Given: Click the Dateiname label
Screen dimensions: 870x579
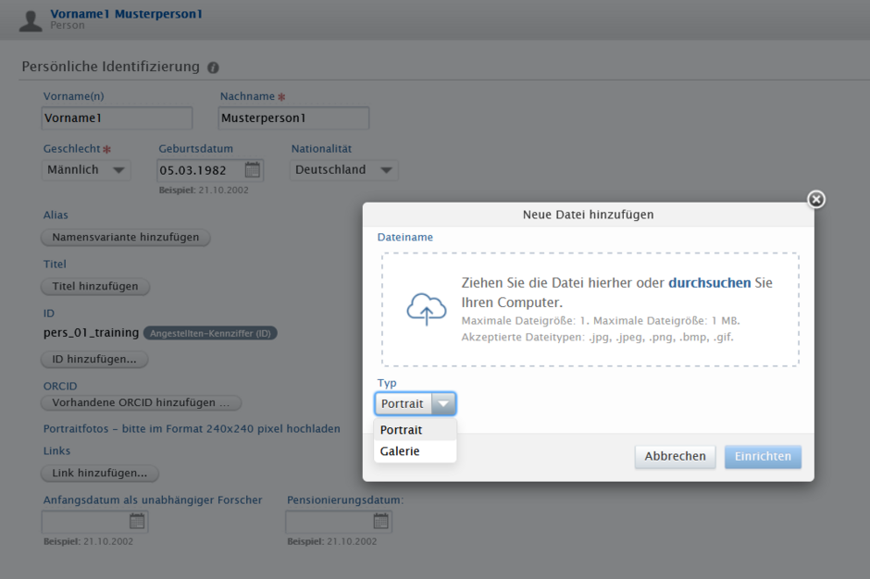Looking at the screenshot, I should [405, 238].
